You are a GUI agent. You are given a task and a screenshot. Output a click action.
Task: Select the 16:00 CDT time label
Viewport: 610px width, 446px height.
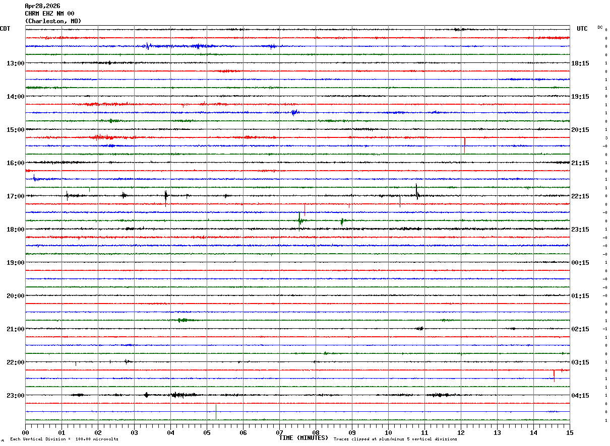click(15, 163)
